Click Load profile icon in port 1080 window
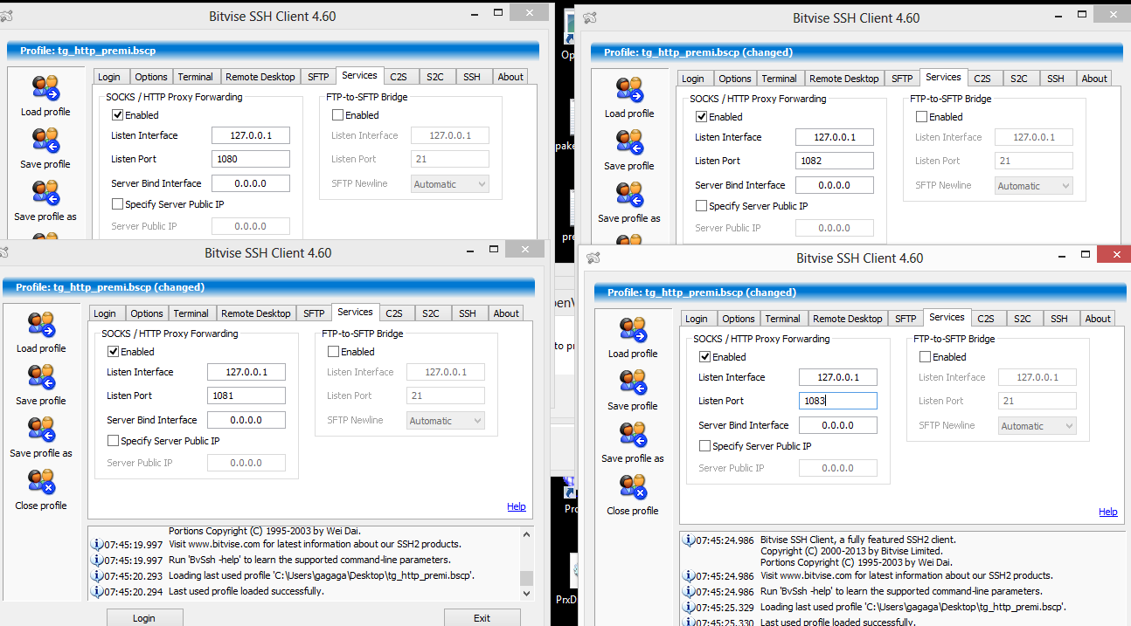Screen dimensions: 1131x626 point(45,89)
